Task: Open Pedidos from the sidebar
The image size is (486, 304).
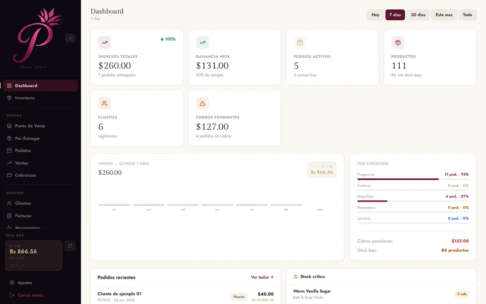Action: [x=40, y=150]
